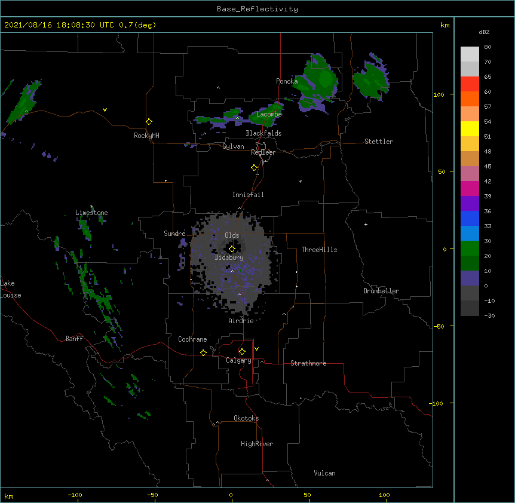Select the radar site diamond between Olds and Didsbury
The image size is (515, 503).
tap(232, 249)
